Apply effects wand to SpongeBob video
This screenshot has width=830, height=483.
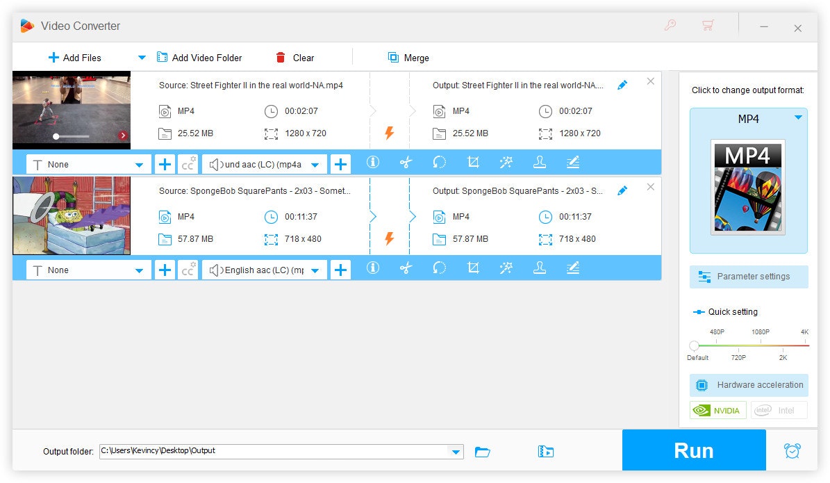click(506, 268)
